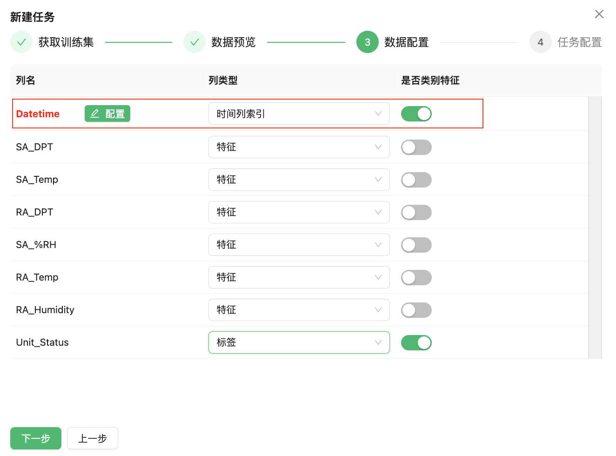Expand the Unit_Status 标签 type dropdown
This screenshot has height=456, width=616.
[x=299, y=342]
